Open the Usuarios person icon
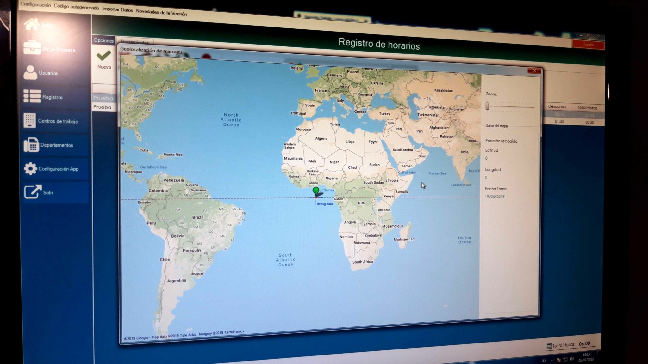This screenshot has width=648, height=364. coord(30,73)
